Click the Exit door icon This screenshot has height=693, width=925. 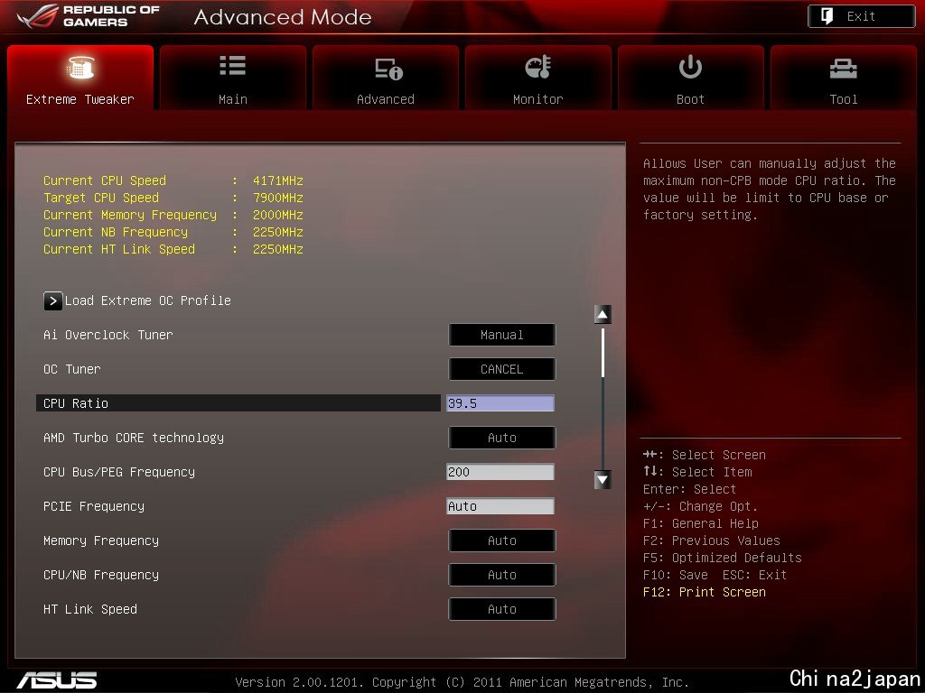tap(827, 16)
